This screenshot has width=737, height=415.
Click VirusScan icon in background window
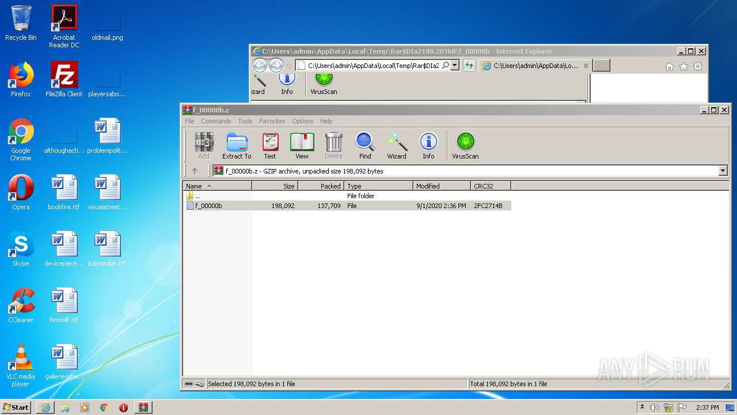coord(324,84)
